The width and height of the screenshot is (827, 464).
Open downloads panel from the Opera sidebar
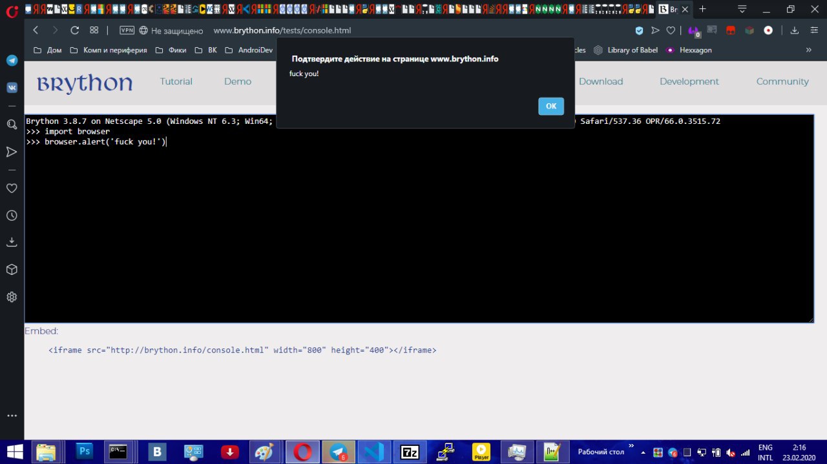pyautogui.click(x=12, y=242)
